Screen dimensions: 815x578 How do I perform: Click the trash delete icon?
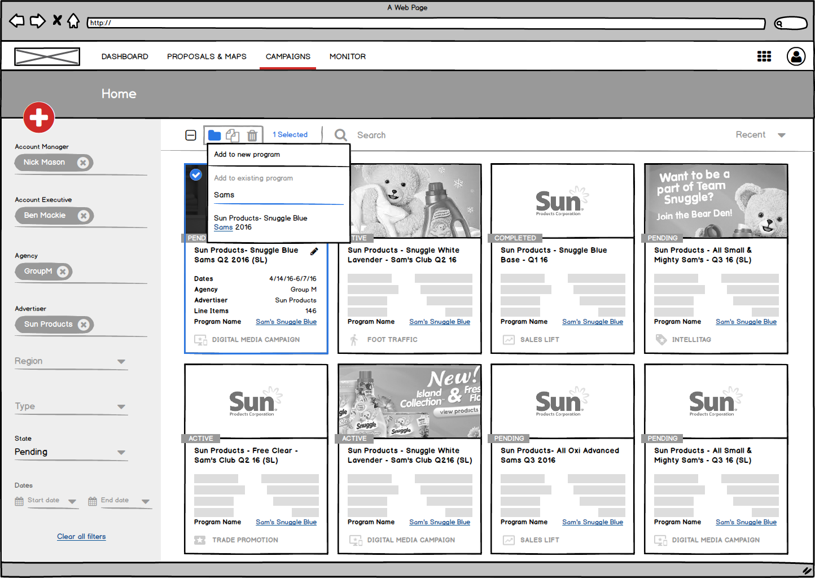[252, 135]
